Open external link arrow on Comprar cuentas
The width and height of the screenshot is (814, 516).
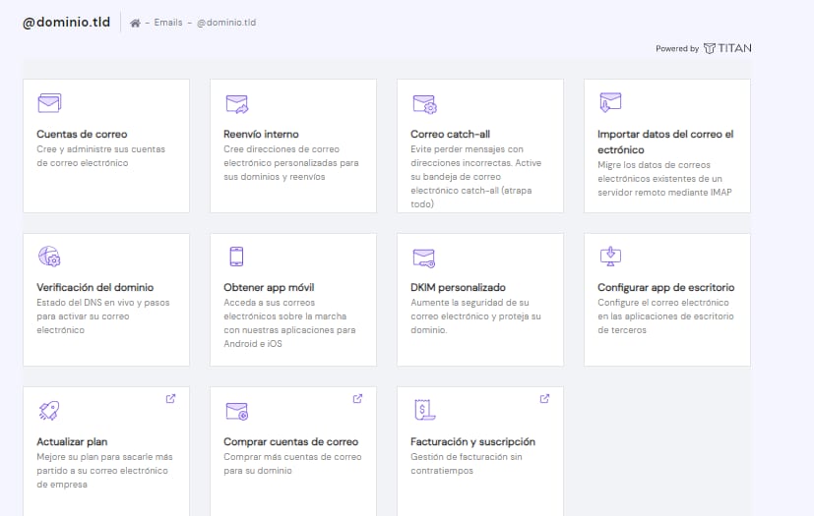click(x=357, y=398)
